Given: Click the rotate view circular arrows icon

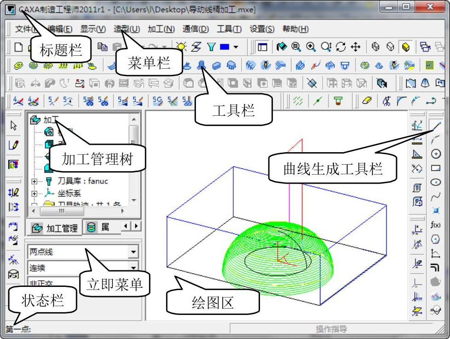Looking at the screenshot, I should pos(341,47).
